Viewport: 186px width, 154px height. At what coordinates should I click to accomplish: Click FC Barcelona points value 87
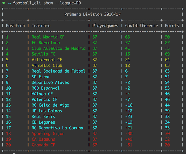point(167,43)
